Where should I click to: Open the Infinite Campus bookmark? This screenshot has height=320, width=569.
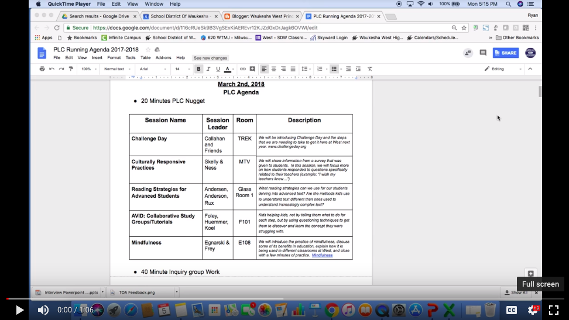121,37
